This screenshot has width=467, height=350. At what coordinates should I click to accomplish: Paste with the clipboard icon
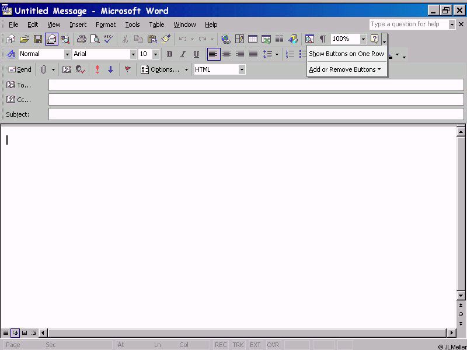pyautogui.click(x=152, y=39)
